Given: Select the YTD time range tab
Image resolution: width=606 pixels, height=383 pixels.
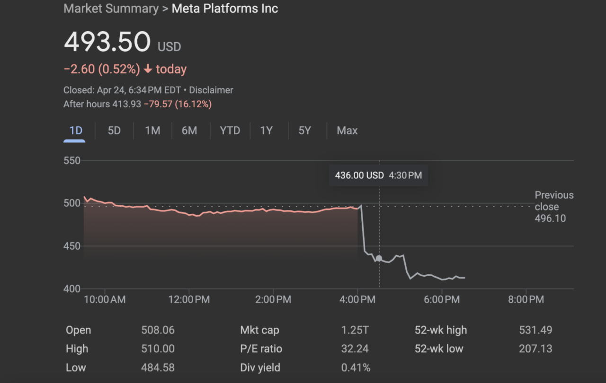Looking at the screenshot, I should pyautogui.click(x=230, y=131).
